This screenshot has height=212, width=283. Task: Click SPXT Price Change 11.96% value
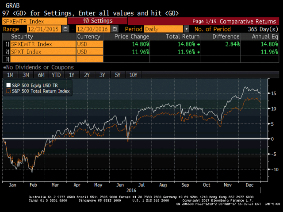(141, 52)
